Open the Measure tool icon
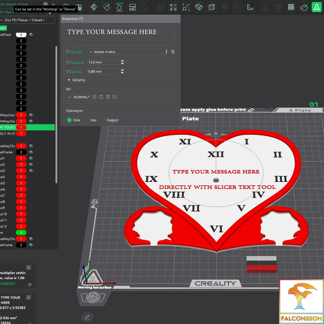Viewport: 324px width, 324px height. point(250,7)
